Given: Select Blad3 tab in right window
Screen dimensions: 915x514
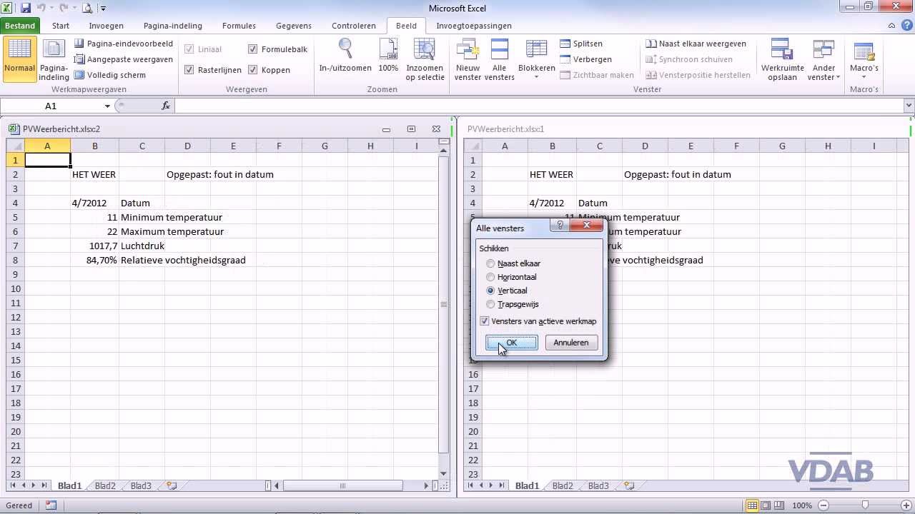Looking at the screenshot, I should [598, 485].
